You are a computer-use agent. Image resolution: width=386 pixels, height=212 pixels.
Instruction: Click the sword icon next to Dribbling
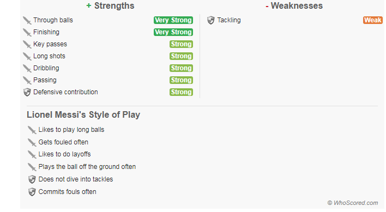coord(27,68)
